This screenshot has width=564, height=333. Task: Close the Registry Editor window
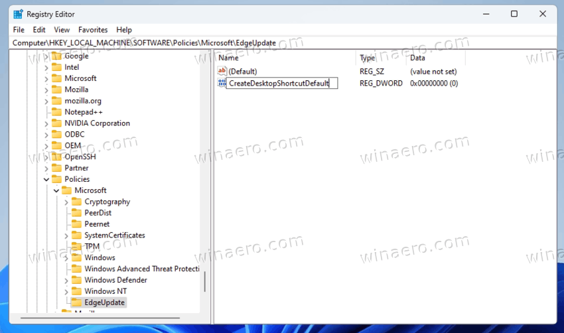tap(542, 14)
